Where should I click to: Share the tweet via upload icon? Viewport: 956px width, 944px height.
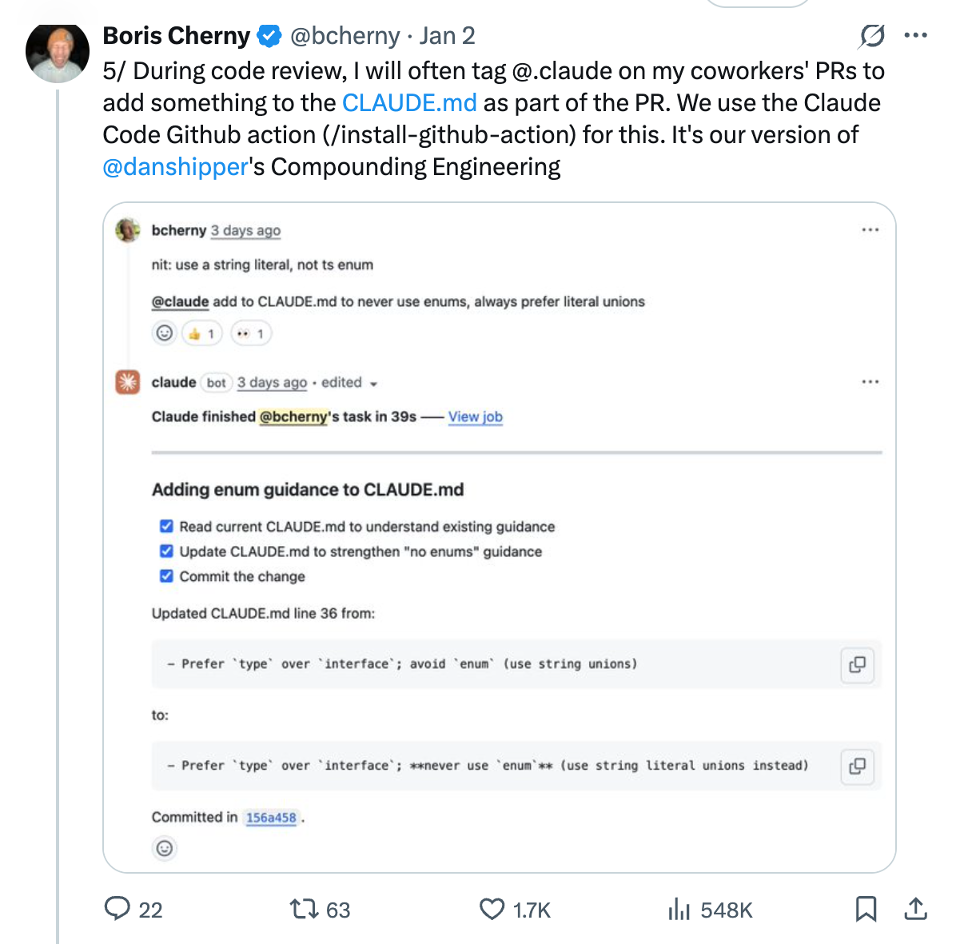(915, 909)
